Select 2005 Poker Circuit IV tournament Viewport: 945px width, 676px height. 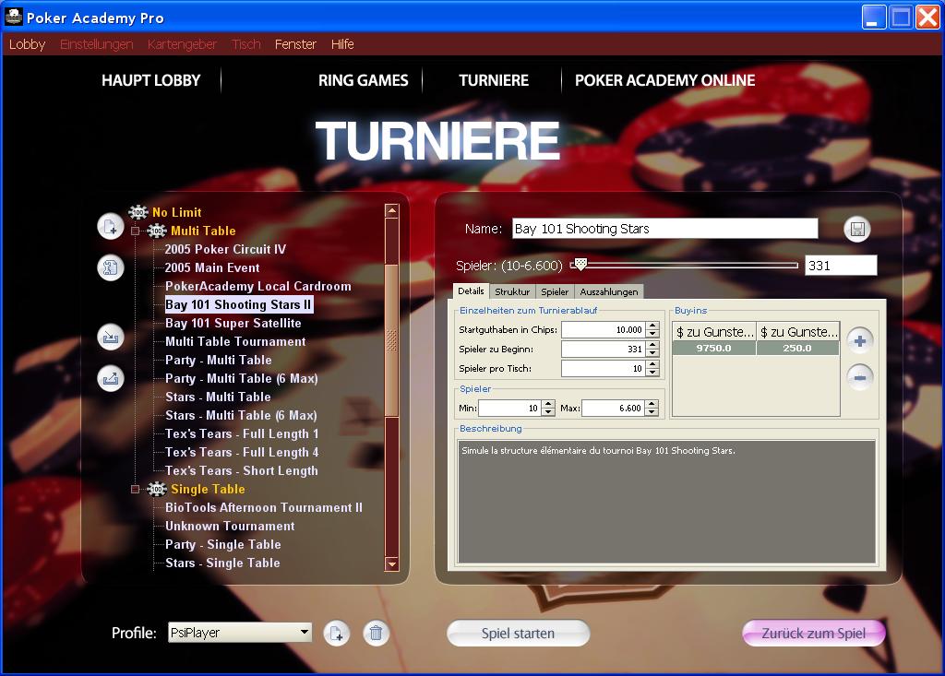[225, 249]
